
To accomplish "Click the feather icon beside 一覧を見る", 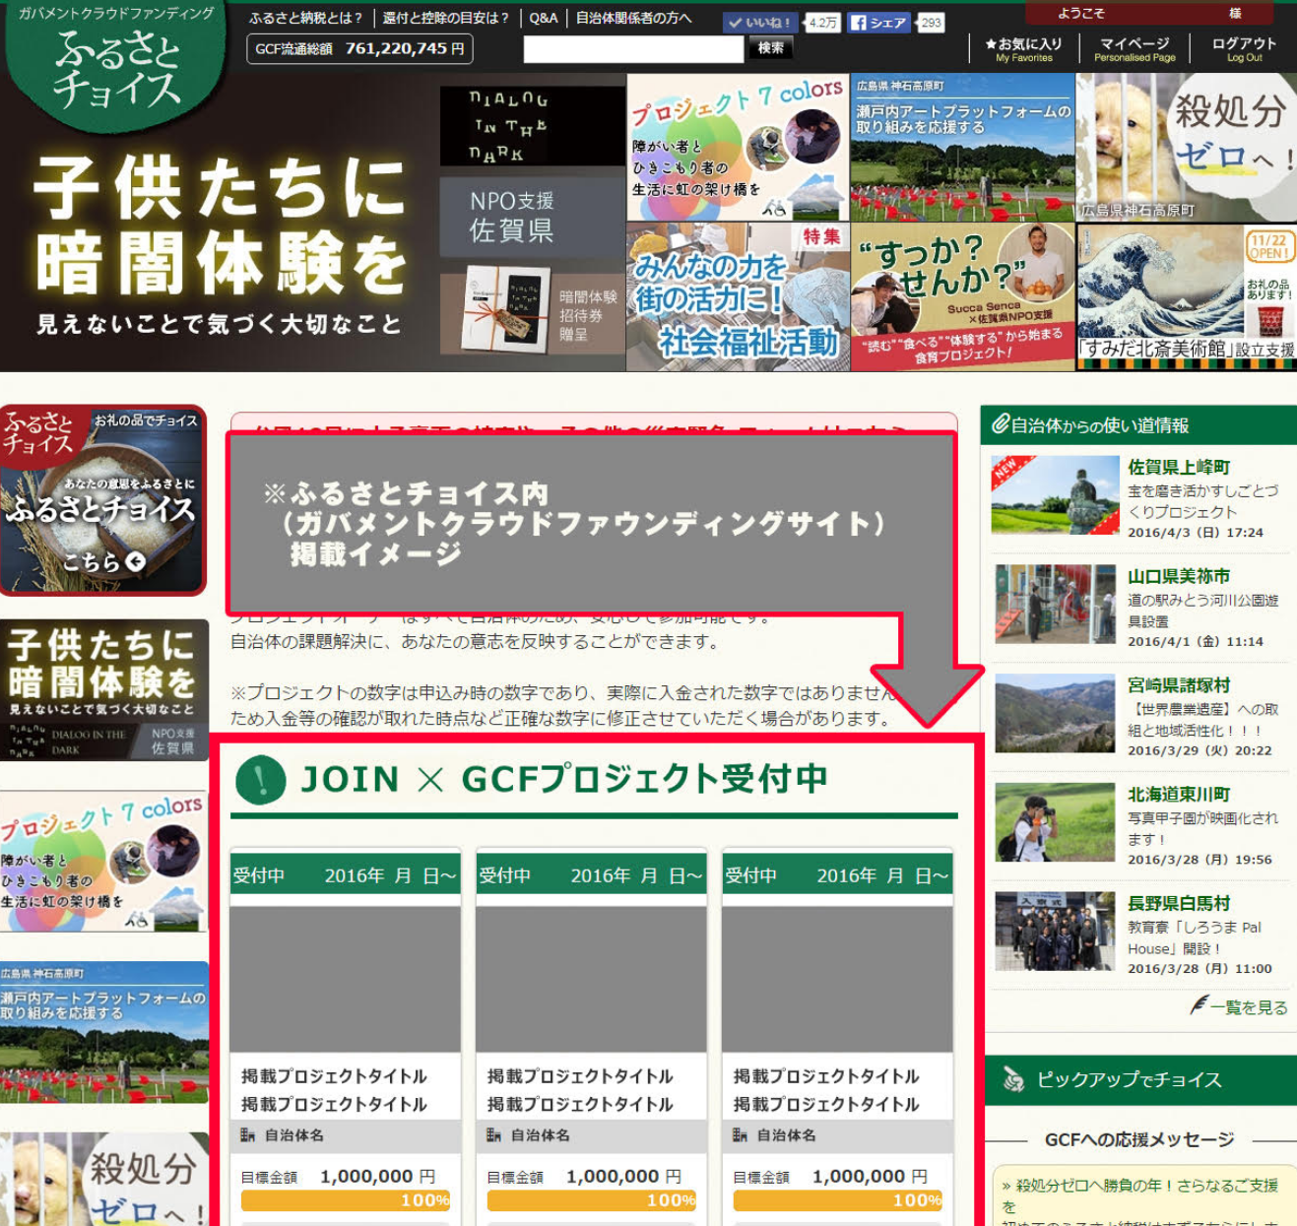I will [1199, 1005].
